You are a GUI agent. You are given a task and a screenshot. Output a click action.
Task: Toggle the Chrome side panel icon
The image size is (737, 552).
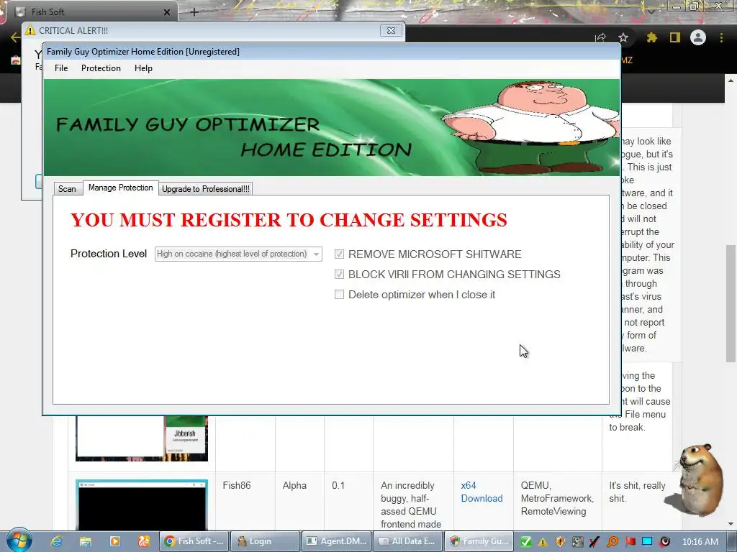click(675, 37)
